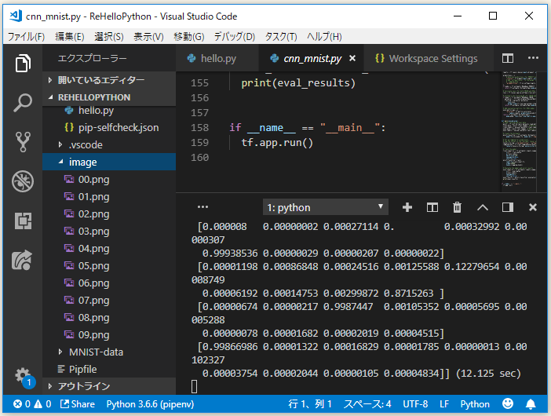
Task: Switch to the hello.py tab
Action: [x=217, y=58]
